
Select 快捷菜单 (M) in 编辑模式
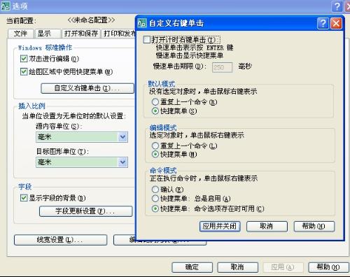tap(155, 154)
